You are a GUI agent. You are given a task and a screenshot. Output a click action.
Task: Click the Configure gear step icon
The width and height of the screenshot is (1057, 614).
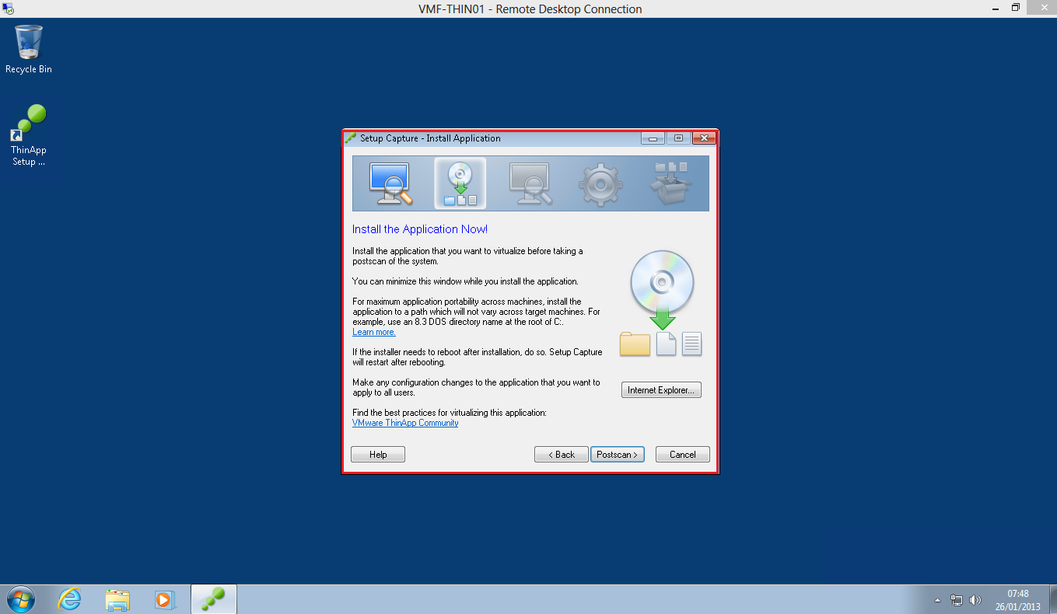click(600, 185)
